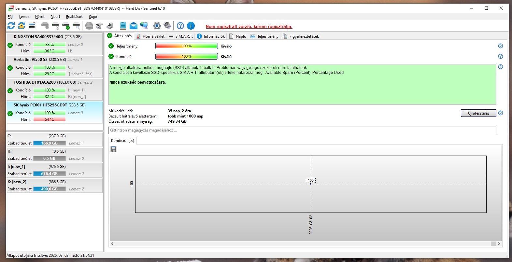Click the save floppy icon above chart

[x=114, y=149]
